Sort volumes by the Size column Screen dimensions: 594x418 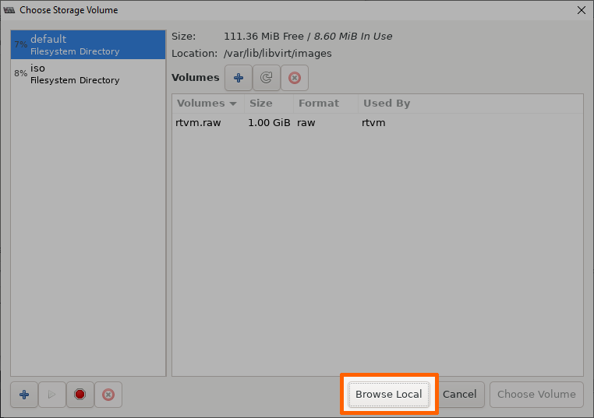[269, 104]
